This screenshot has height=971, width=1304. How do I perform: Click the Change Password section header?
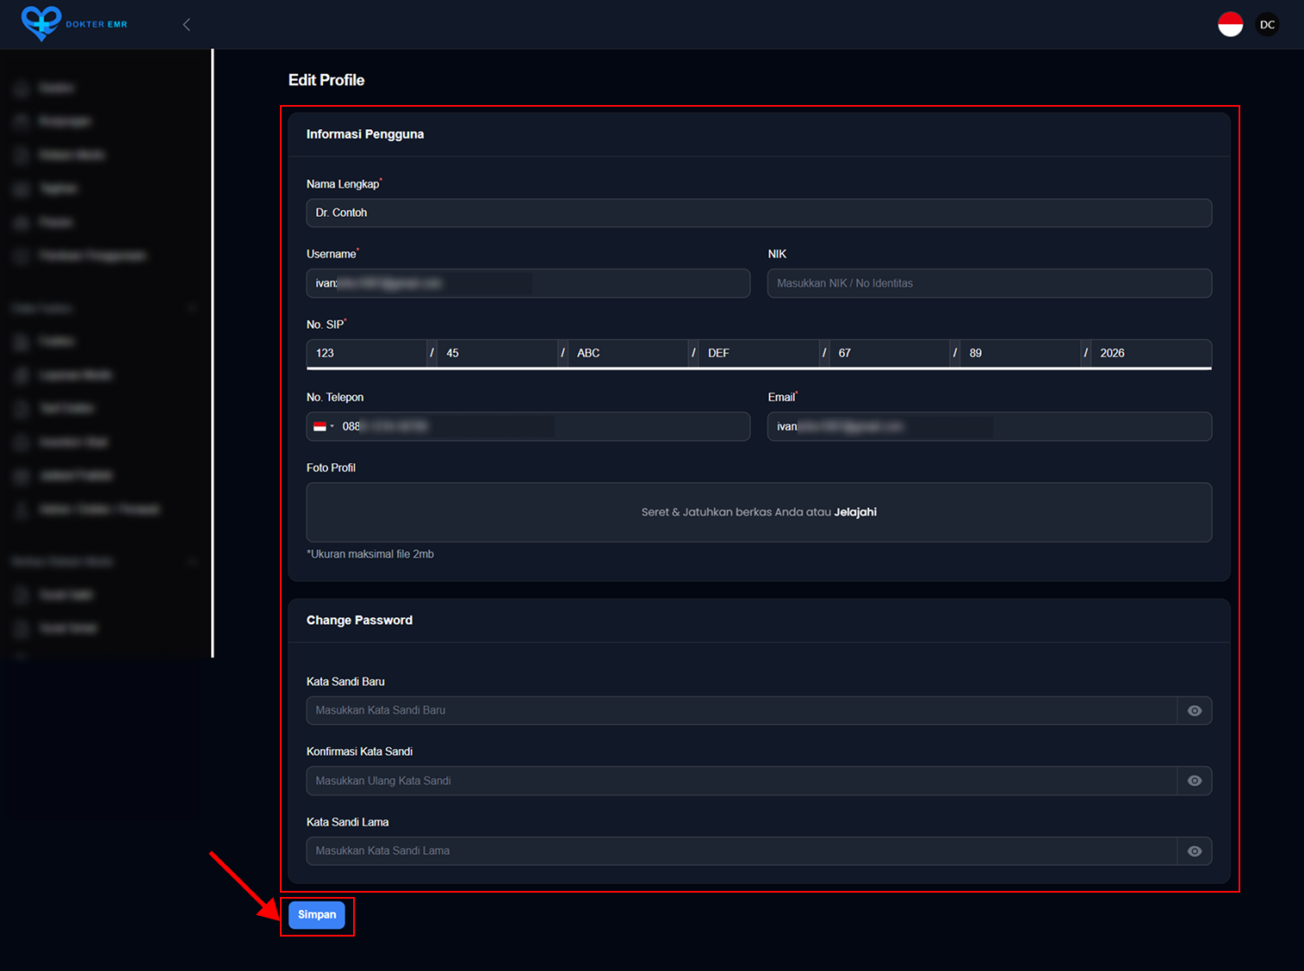click(359, 620)
